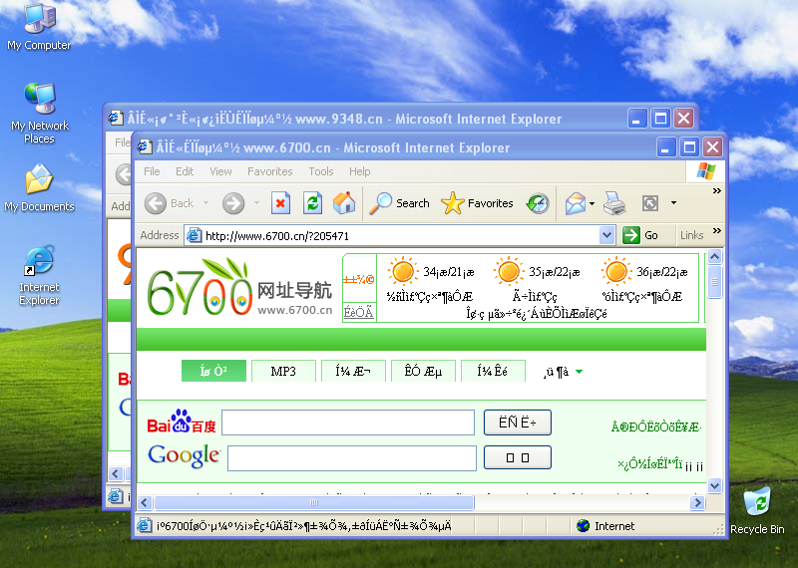Open the Mail dropdown arrow
Screen dimensions: 798x568
tap(592, 203)
